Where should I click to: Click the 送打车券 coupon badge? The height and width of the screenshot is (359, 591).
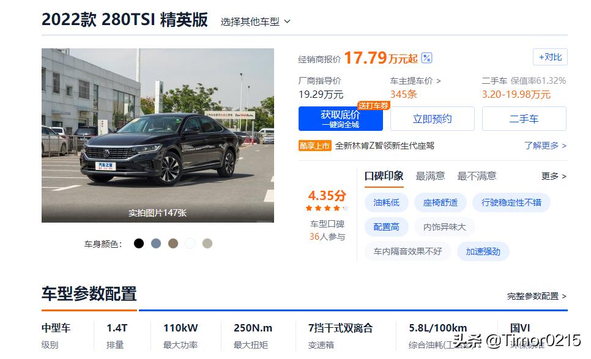point(374,105)
